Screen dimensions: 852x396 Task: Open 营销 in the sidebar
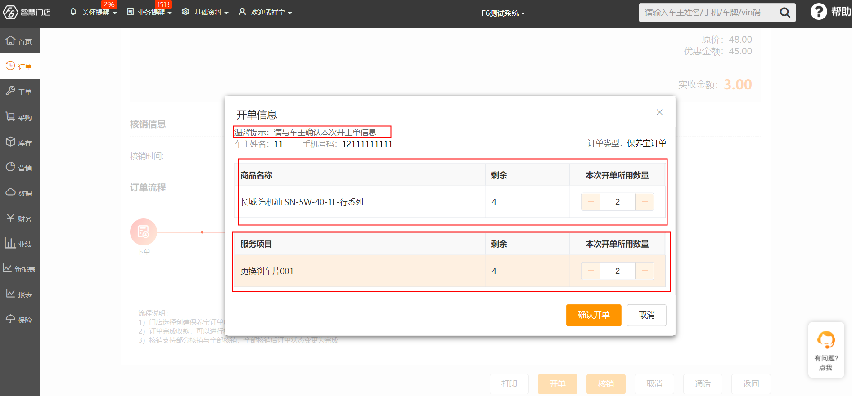[20, 168]
